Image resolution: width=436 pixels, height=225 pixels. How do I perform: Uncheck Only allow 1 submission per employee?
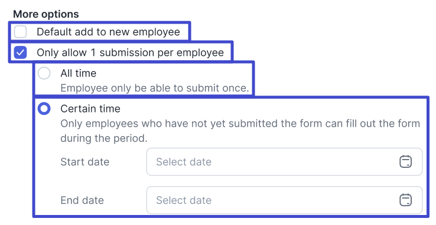(x=20, y=52)
